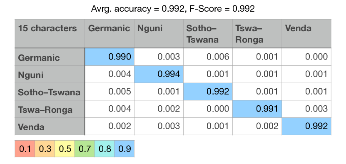This screenshot has height=164, width=346.
Task: Click the 0.1 red legend swatch
Action: click(25, 149)
